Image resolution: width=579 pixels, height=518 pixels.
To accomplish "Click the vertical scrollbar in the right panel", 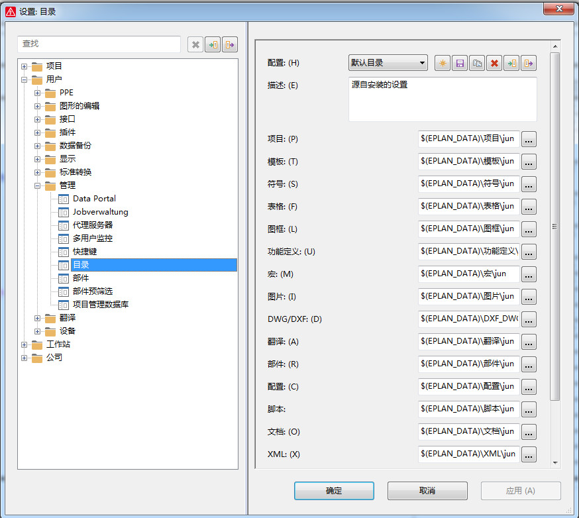I will coord(555,225).
